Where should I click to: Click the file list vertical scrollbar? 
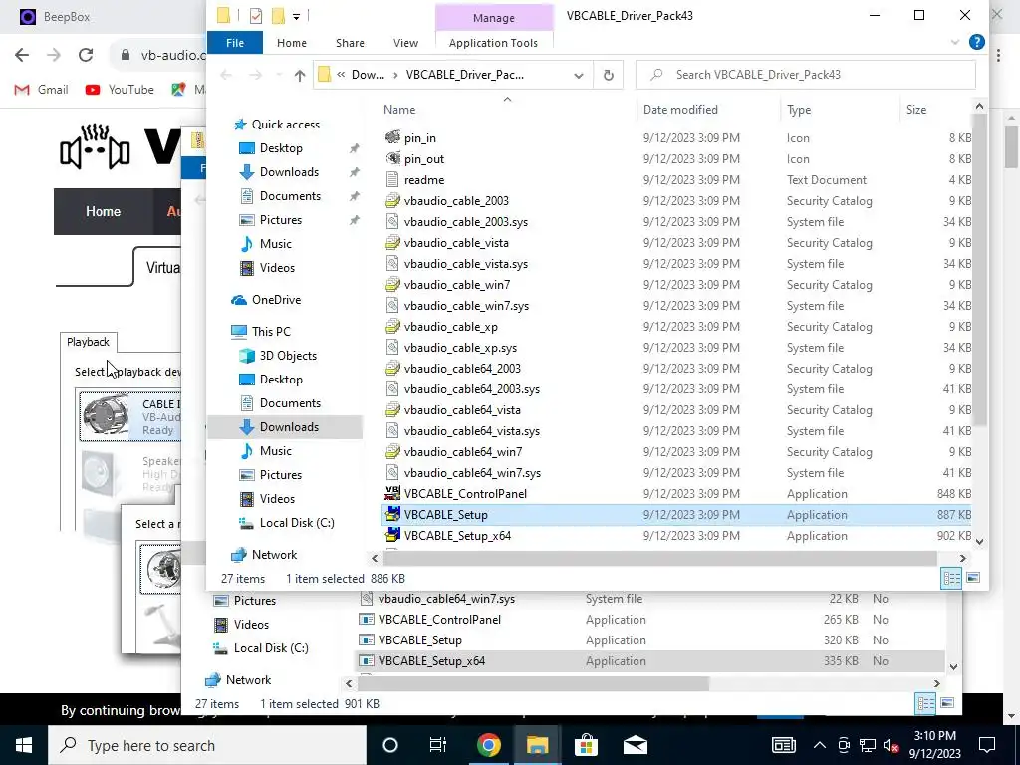[x=979, y=270]
